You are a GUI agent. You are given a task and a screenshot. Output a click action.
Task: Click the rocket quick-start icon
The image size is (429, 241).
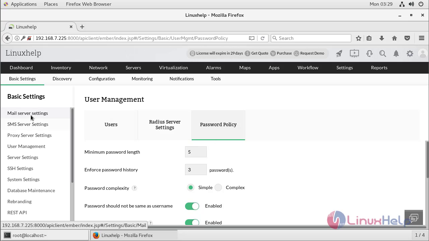pyautogui.click(x=339, y=53)
